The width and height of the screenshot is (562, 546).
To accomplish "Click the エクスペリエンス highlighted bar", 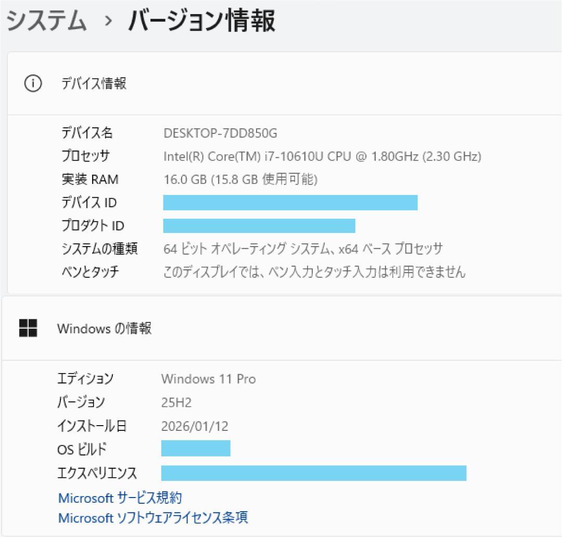I will [x=314, y=473].
